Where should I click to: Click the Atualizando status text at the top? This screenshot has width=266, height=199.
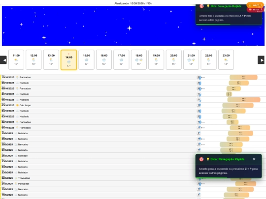pos(133,3)
